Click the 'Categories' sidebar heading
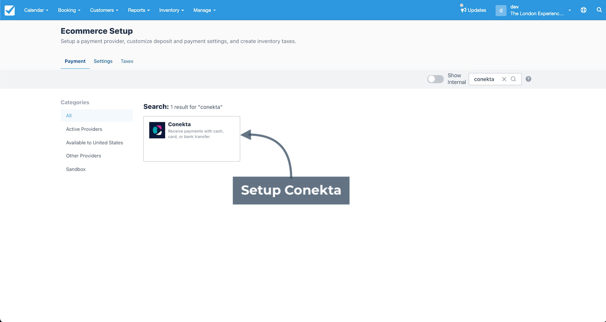 point(75,102)
